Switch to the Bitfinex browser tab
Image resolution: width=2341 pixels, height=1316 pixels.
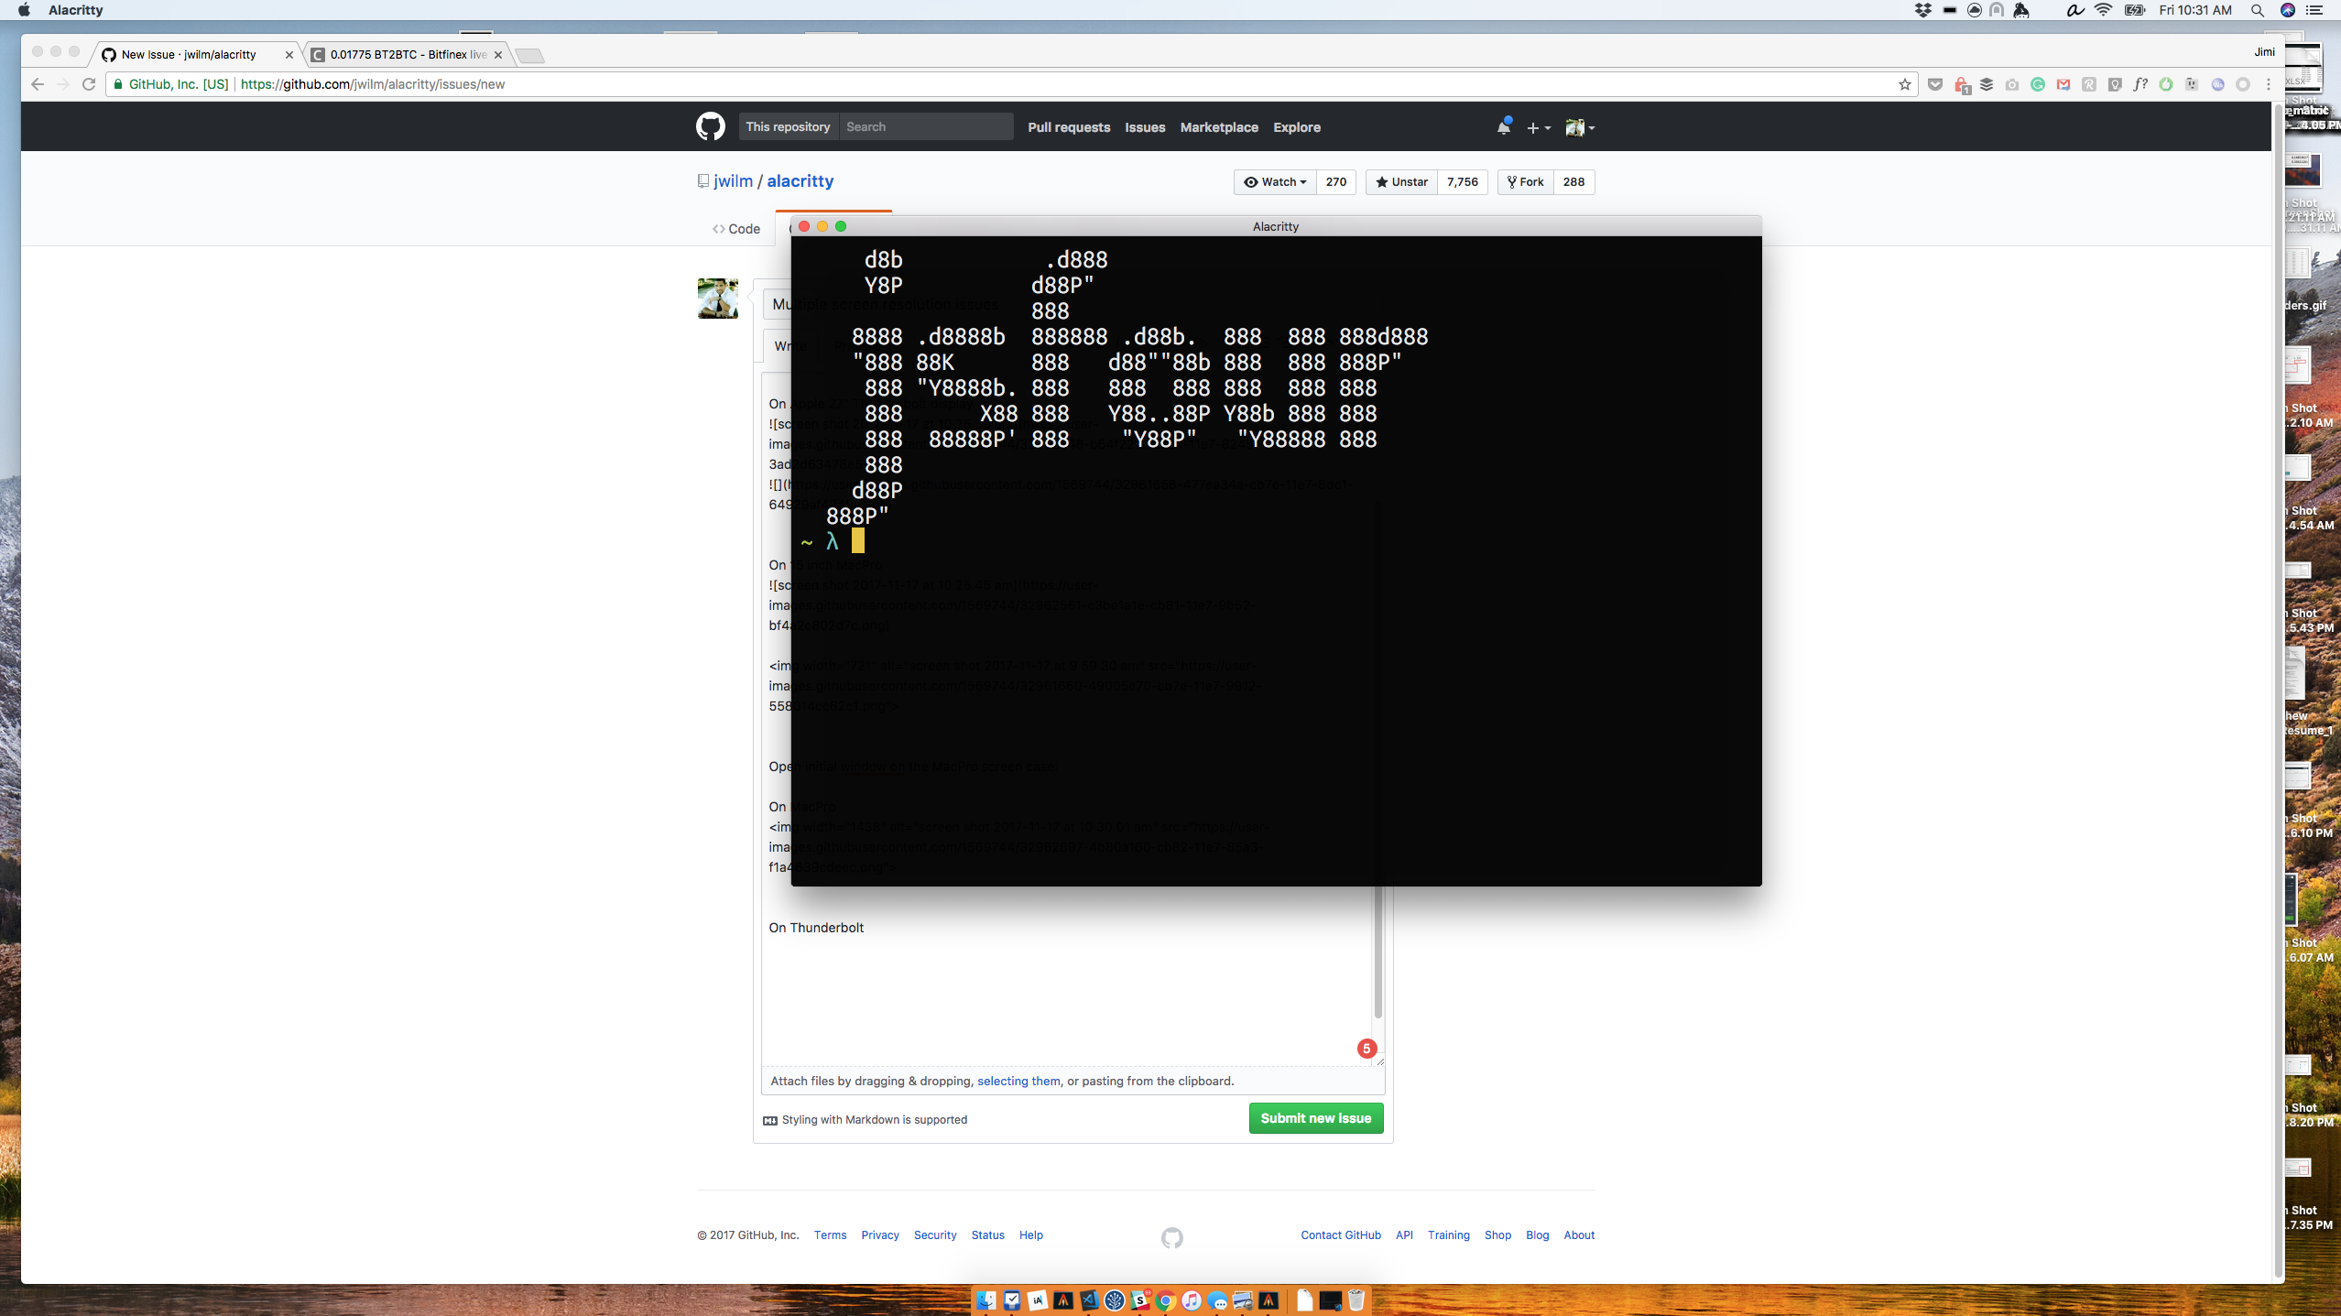pyautogui.click(x=403, y=54)
